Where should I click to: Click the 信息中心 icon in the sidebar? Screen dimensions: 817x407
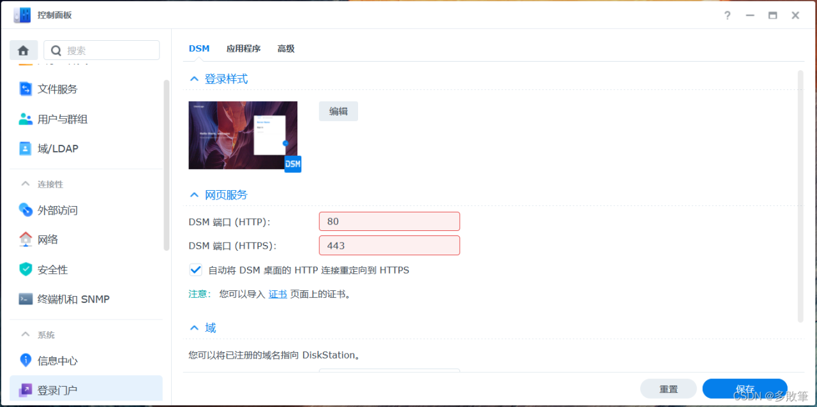26,360
